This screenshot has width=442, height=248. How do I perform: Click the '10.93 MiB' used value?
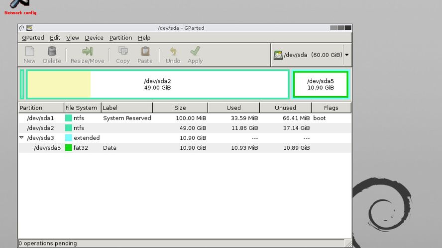pos(244,147)
